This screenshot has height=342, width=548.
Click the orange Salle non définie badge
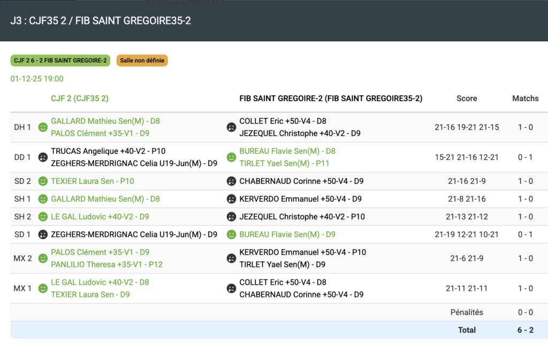142,60
